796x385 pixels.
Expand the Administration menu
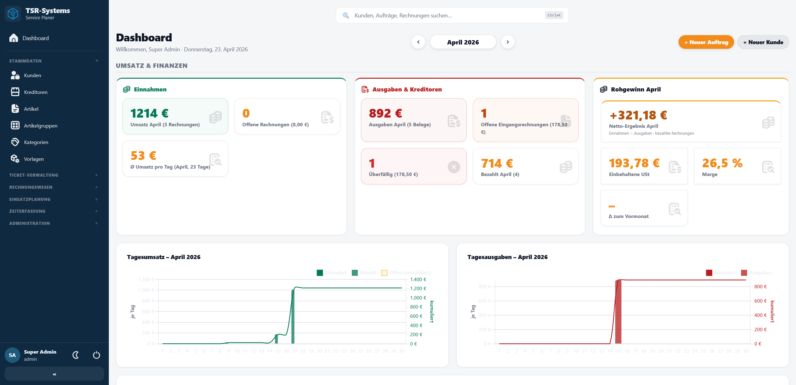[53, 223]
